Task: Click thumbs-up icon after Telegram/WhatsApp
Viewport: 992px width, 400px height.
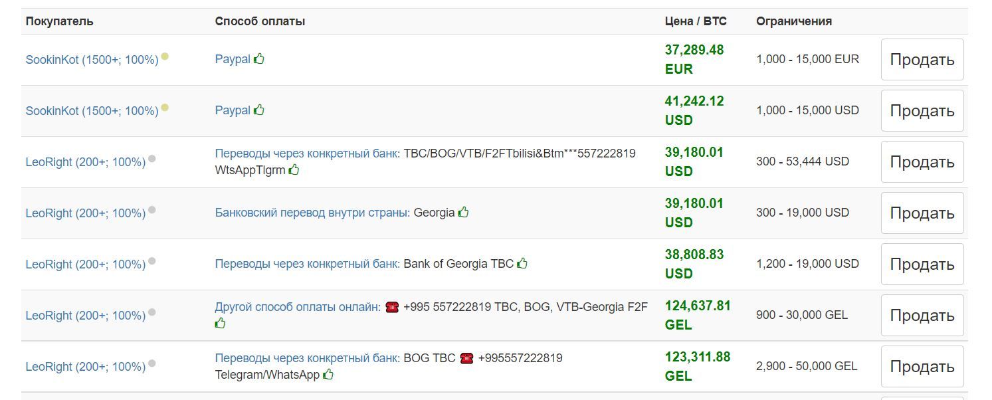Action: (328, 374)
